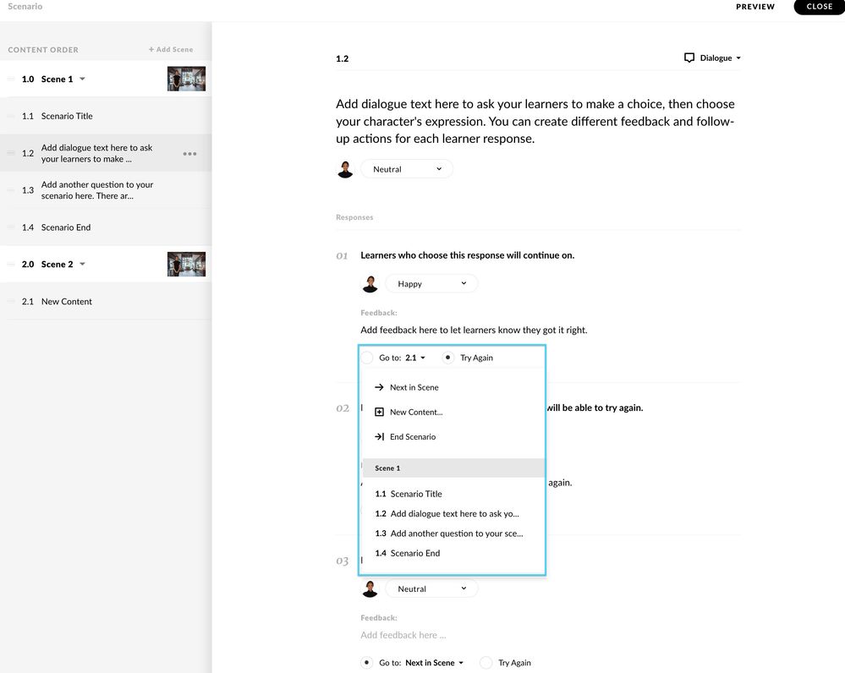Edit the main dialogue text block
Screen dimensions: 845x673
[537, 121]
